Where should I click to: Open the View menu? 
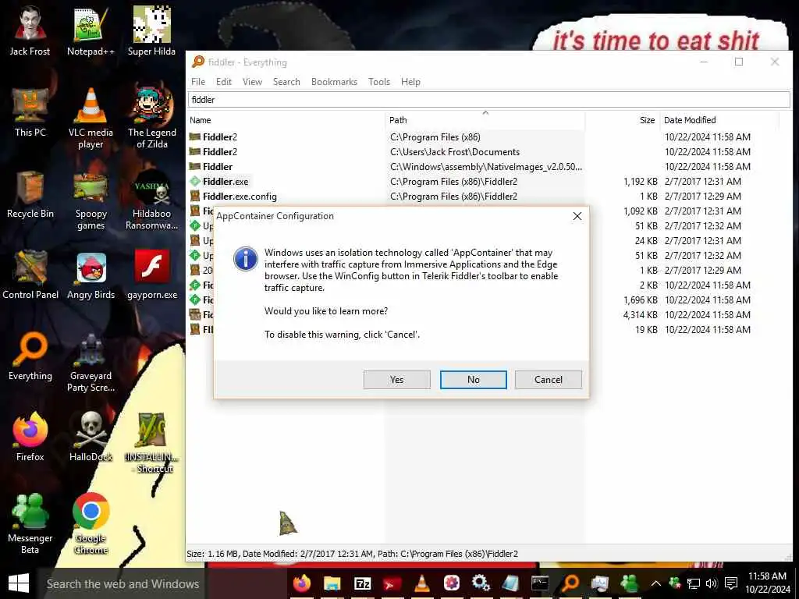pyautogui.click(x=252, y=81)
